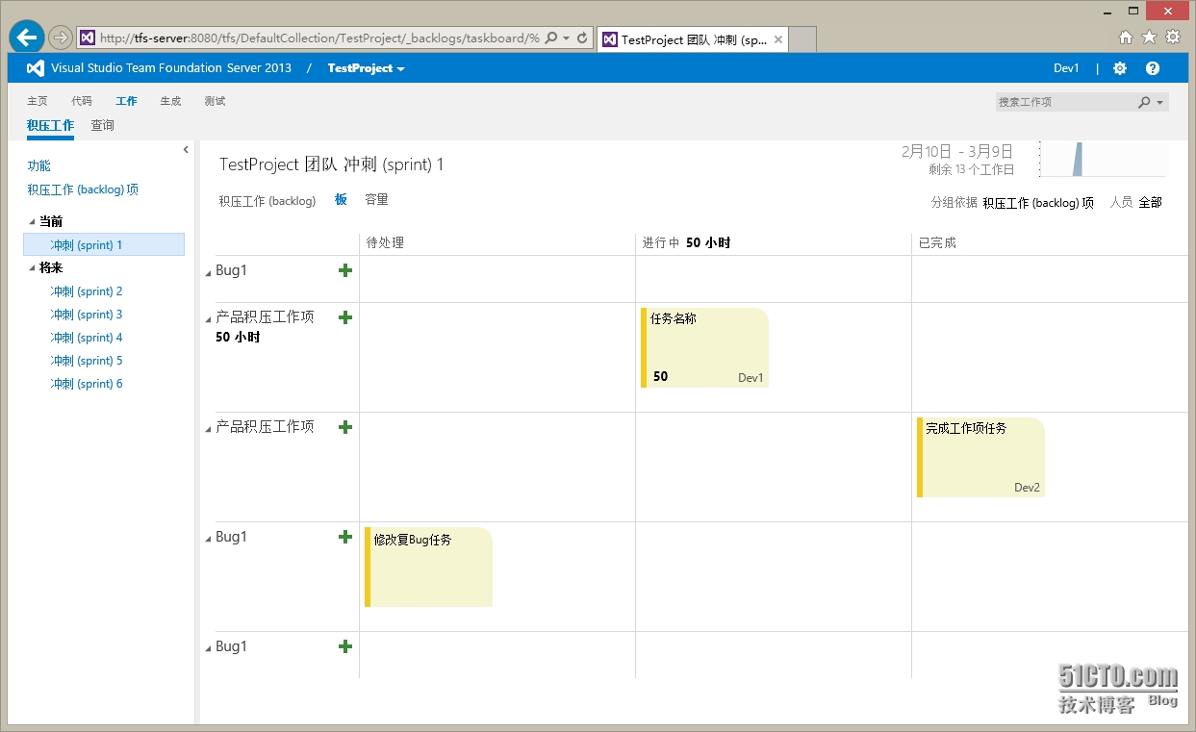Open search options dropdown arrow

[1160, 102]
